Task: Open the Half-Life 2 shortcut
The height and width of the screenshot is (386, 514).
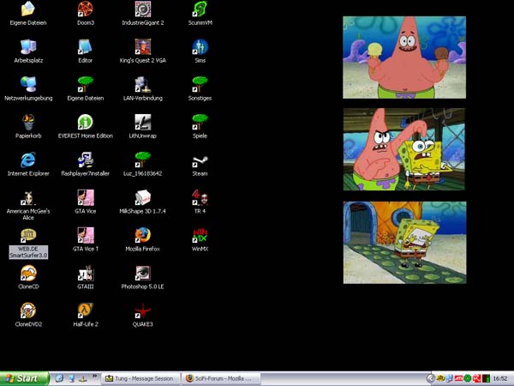Action: coord(85,311)
